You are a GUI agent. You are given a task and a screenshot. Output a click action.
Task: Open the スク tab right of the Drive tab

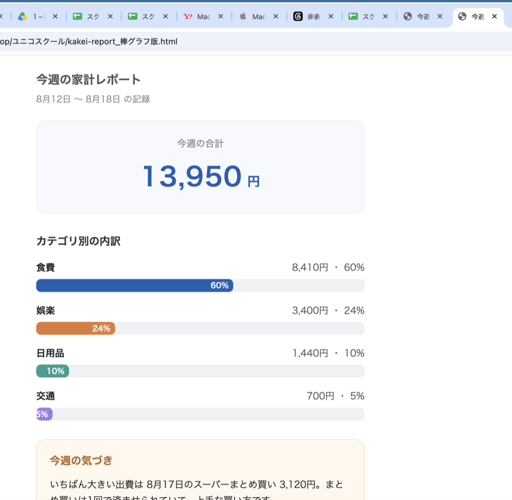point(93,16)
